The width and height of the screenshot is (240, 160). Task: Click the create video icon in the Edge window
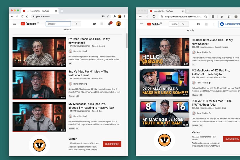199,24
